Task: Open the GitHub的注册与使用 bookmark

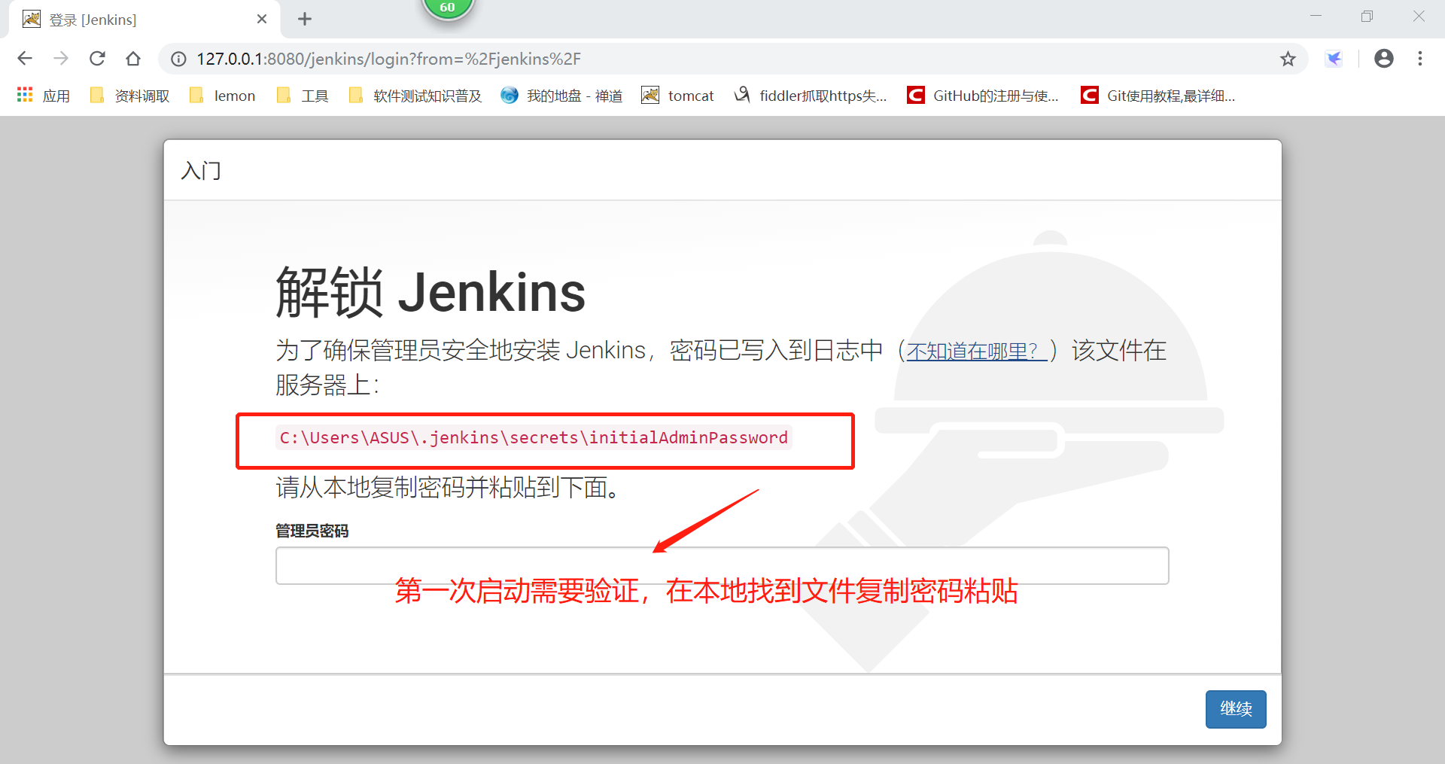Action: tap(982, 96)
